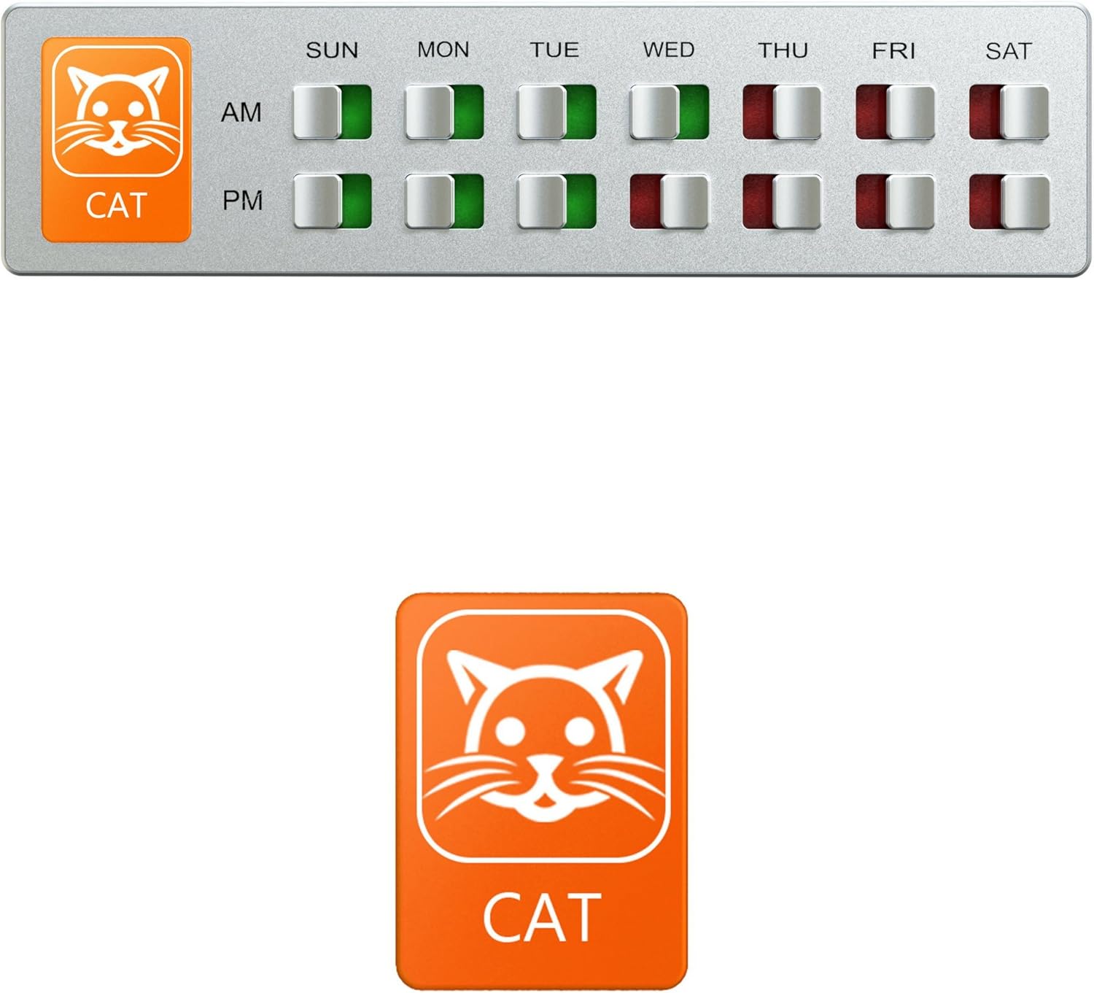Click the large CAT magnet icon below
The height and width of the screenshot is (993, 1094).
pyautogui.click(x=541, y=791)
